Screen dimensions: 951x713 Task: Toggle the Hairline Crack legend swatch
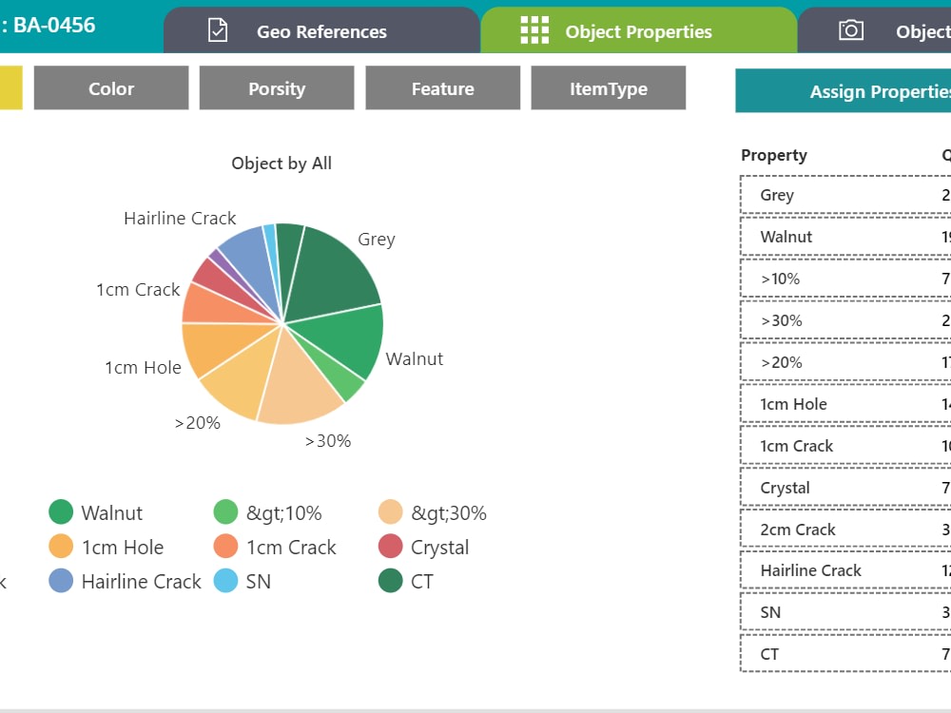(61, 581)
